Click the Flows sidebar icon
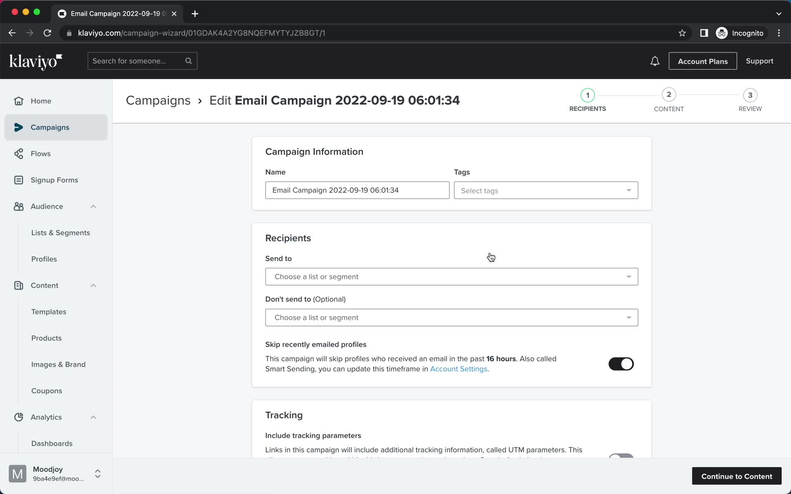Image resolution: width=791 pixels, height=494 pixels. [x=19, y=154]
